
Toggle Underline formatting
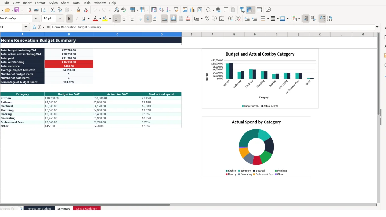pyautogui.click(x=84, y=19)
